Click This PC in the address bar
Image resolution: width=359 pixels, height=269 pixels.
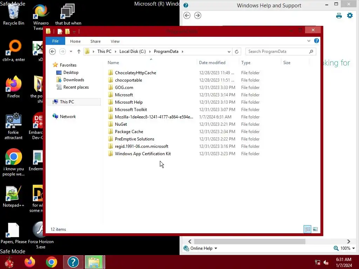(104, 51)
